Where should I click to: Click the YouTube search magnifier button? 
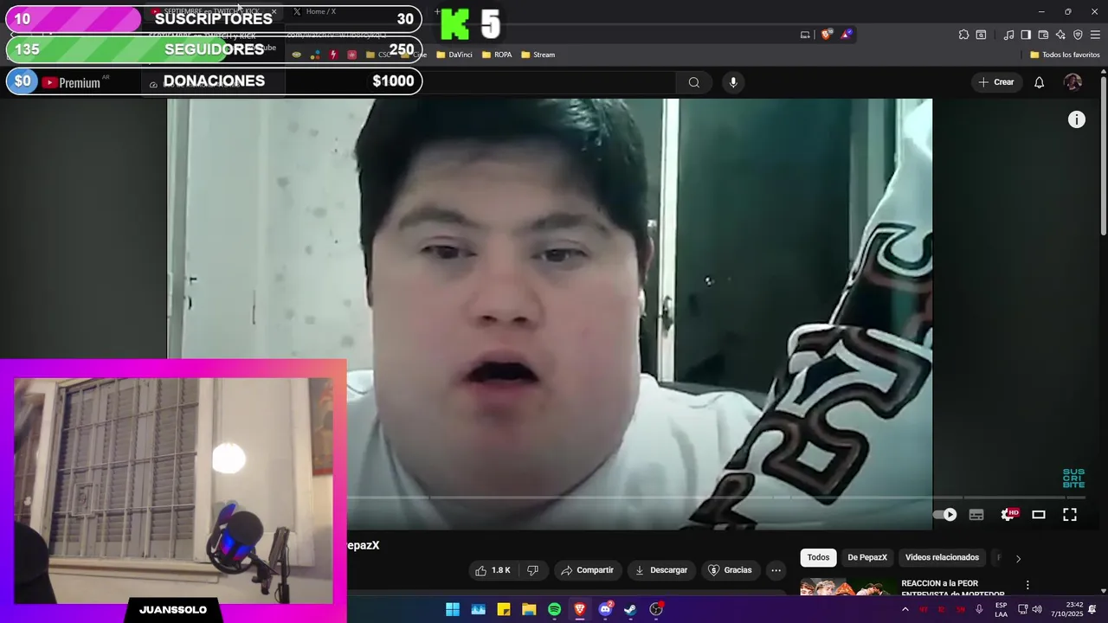(x=693, y=82)
